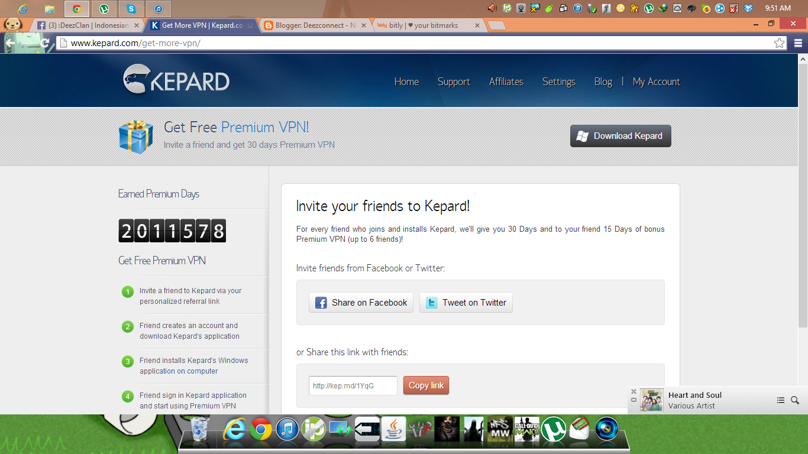Click the Tweet on Twitter button
Screen dimensions: 808x454
click(x=466, y=303)
